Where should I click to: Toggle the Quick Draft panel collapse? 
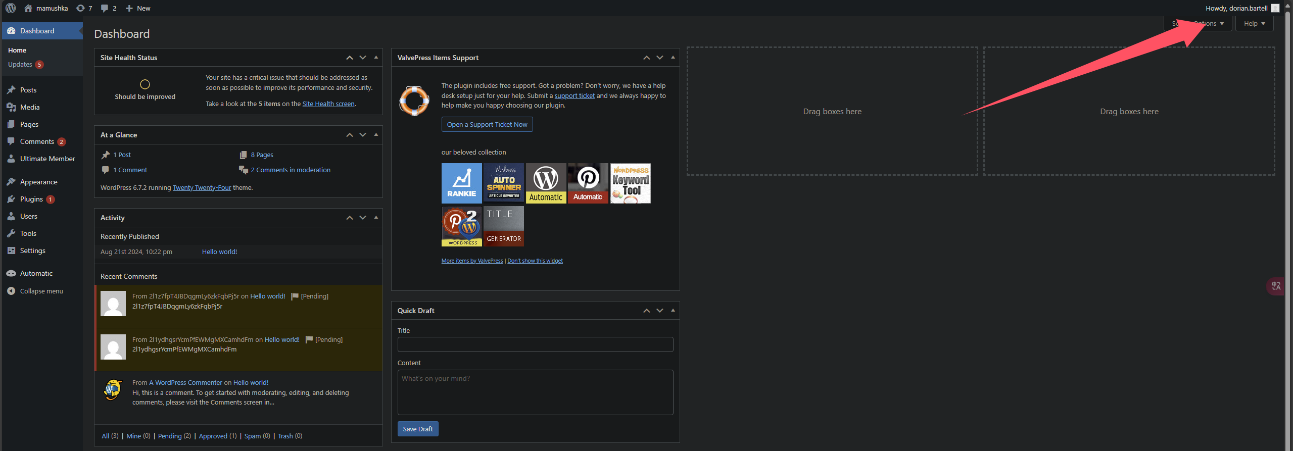tap(673, 311)
